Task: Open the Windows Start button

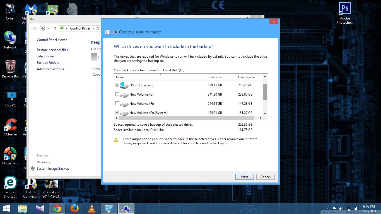Action: (x=7, y=208)
